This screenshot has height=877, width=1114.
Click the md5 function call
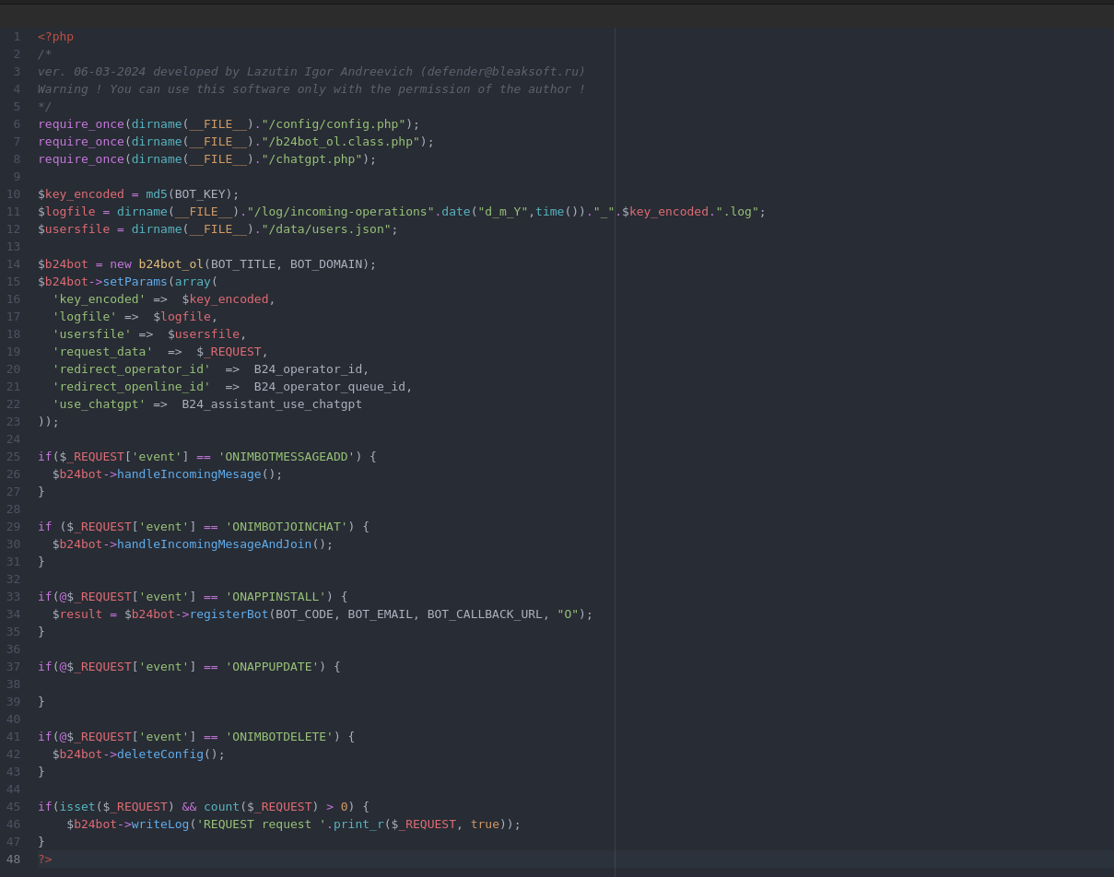[x=157, y=194]
